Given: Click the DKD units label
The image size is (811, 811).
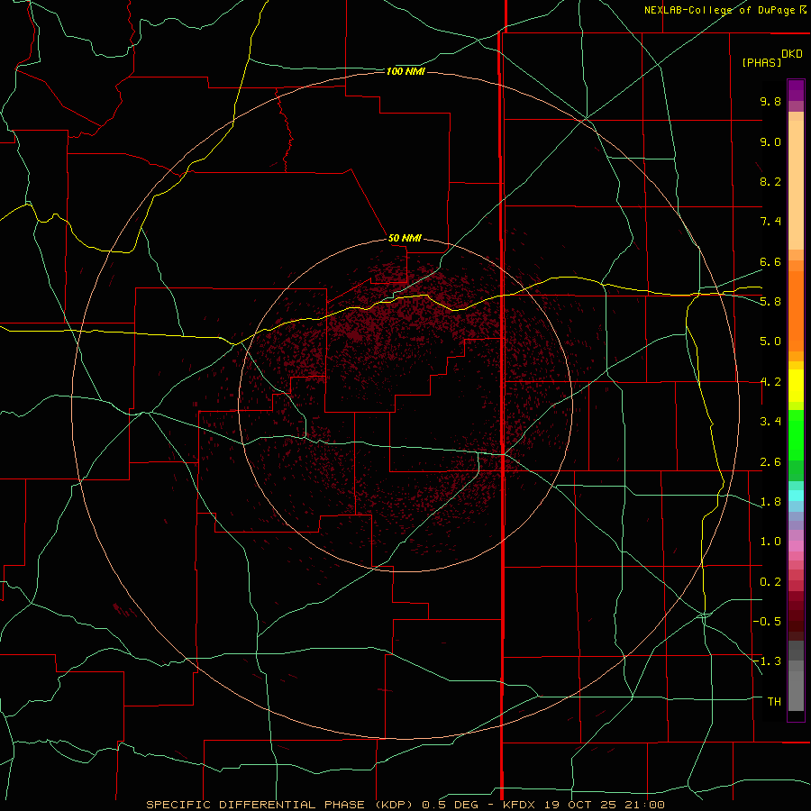Looking at the screenshot, I should coord(792,53).
